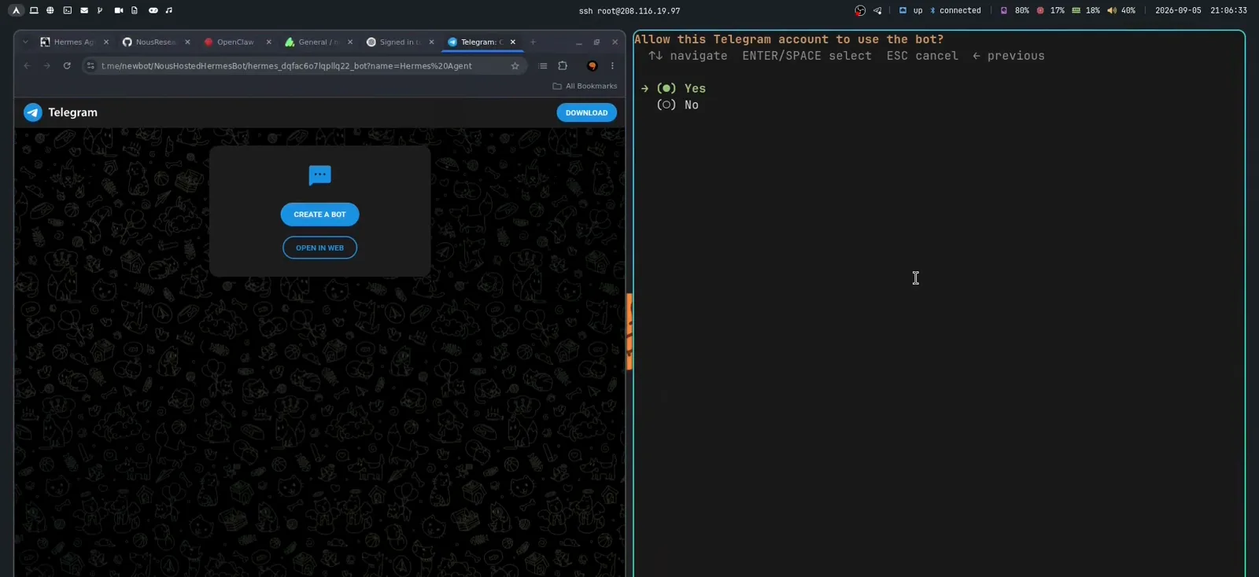This screenshot has width=1259, height=577.
Task: View site information icon in address bar
Action: click(x=90, y=65)
